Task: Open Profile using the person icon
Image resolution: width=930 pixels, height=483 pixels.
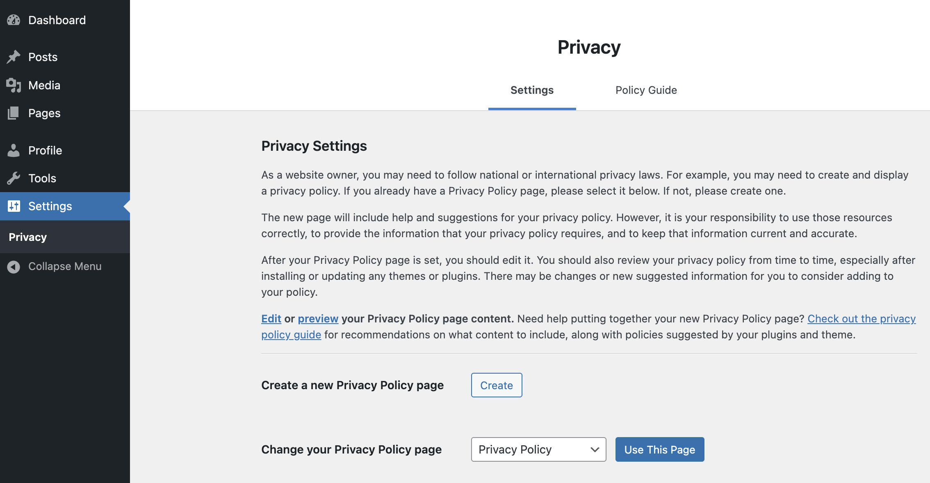Action: 14,150
